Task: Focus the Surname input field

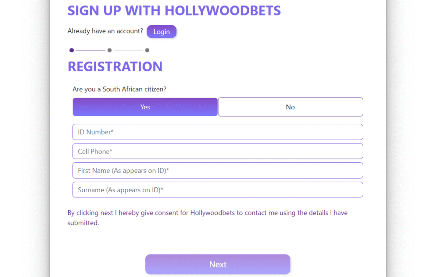Action: [218, 190]
